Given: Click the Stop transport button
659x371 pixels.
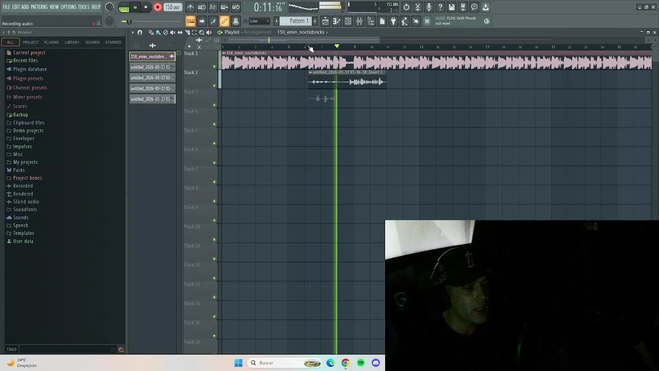Looking at the screenshot, I should [146, 7].
